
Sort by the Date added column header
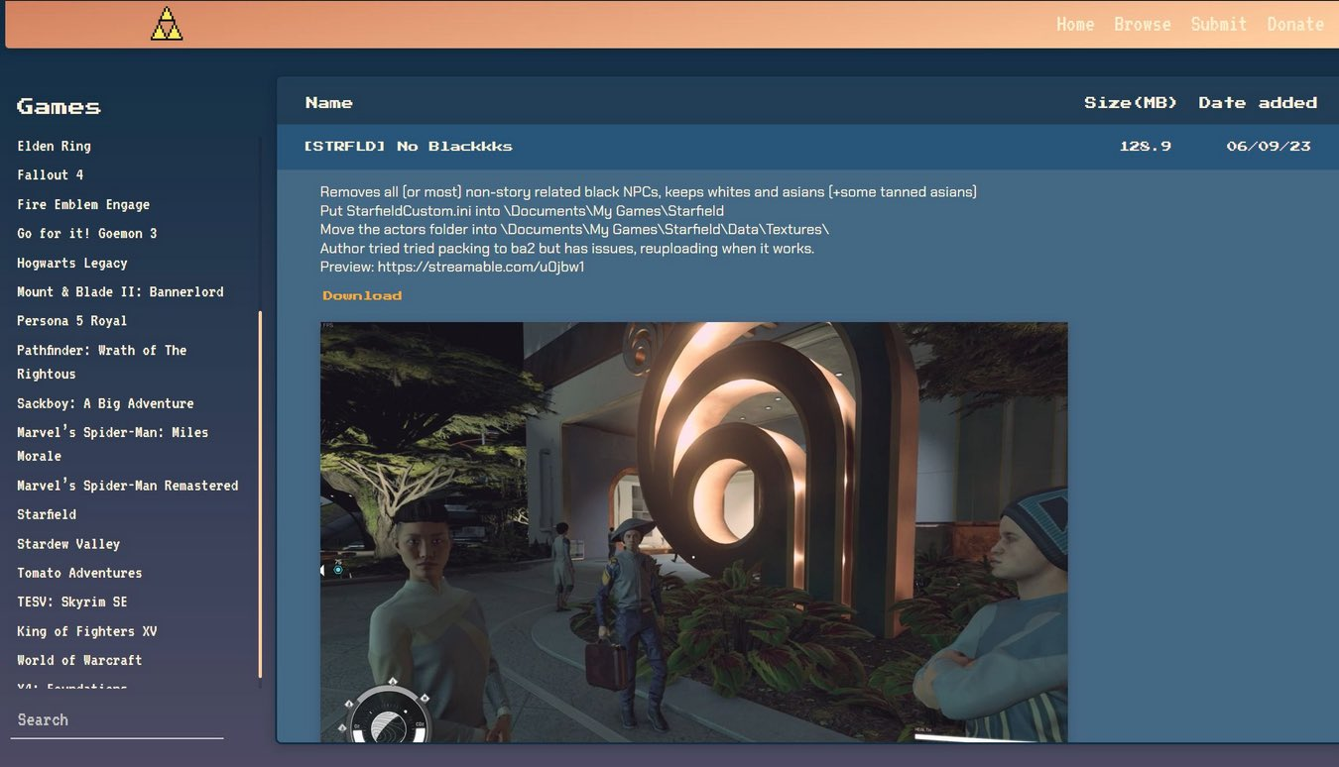(x=1257, y=103)
